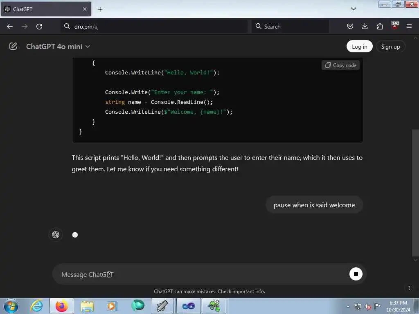
Task: Click the dro.pm/aj address bar
Action: pos(154,27)
